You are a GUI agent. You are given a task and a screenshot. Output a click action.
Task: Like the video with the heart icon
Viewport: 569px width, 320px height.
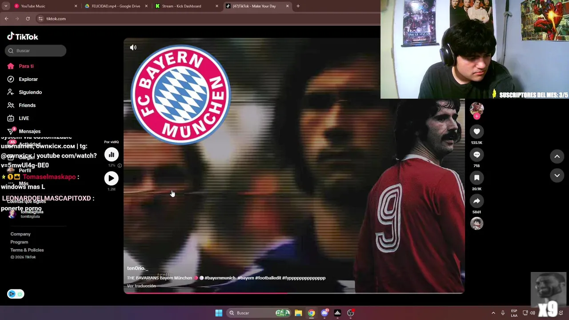(x=477, y=131)
